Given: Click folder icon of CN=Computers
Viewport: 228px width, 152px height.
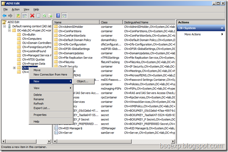Looking at the screenshot, I should (19, 39).
